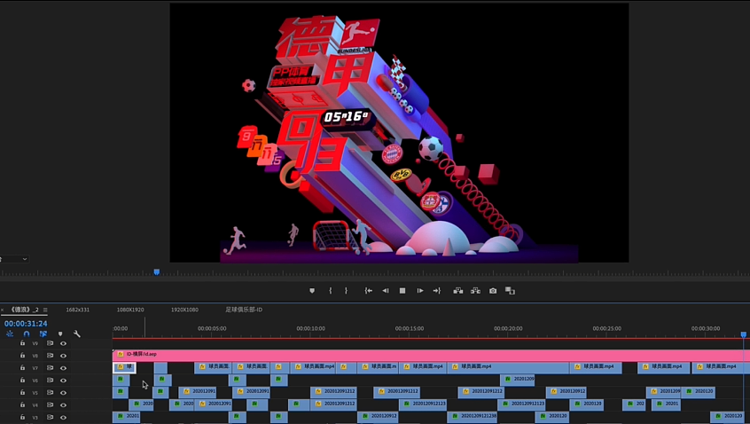Image resolution: width=750 pixels, height=424 pixels.
Task: Target track V4 label
Action: 35,405
